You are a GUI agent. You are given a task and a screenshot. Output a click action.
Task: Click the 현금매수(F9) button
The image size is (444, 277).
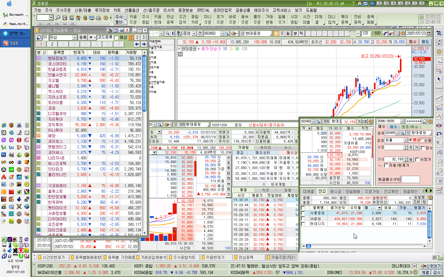[389, 179]
